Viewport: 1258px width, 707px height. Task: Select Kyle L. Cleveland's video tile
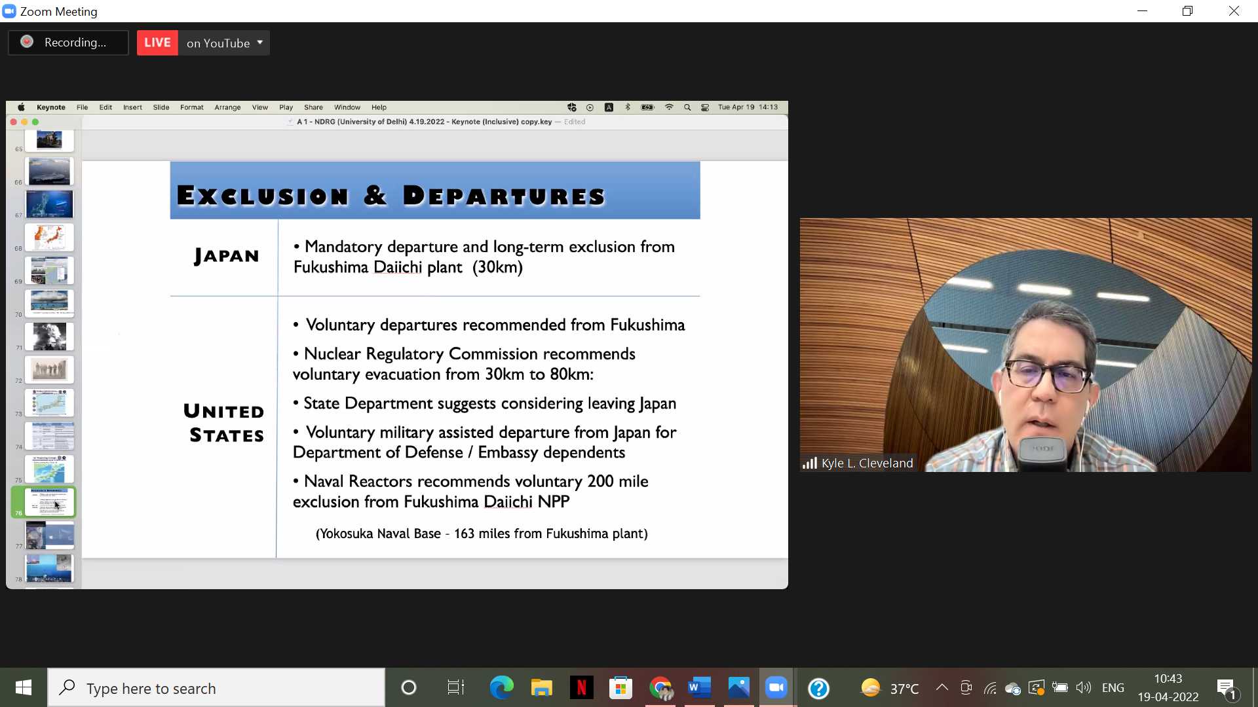(1025, 345)
